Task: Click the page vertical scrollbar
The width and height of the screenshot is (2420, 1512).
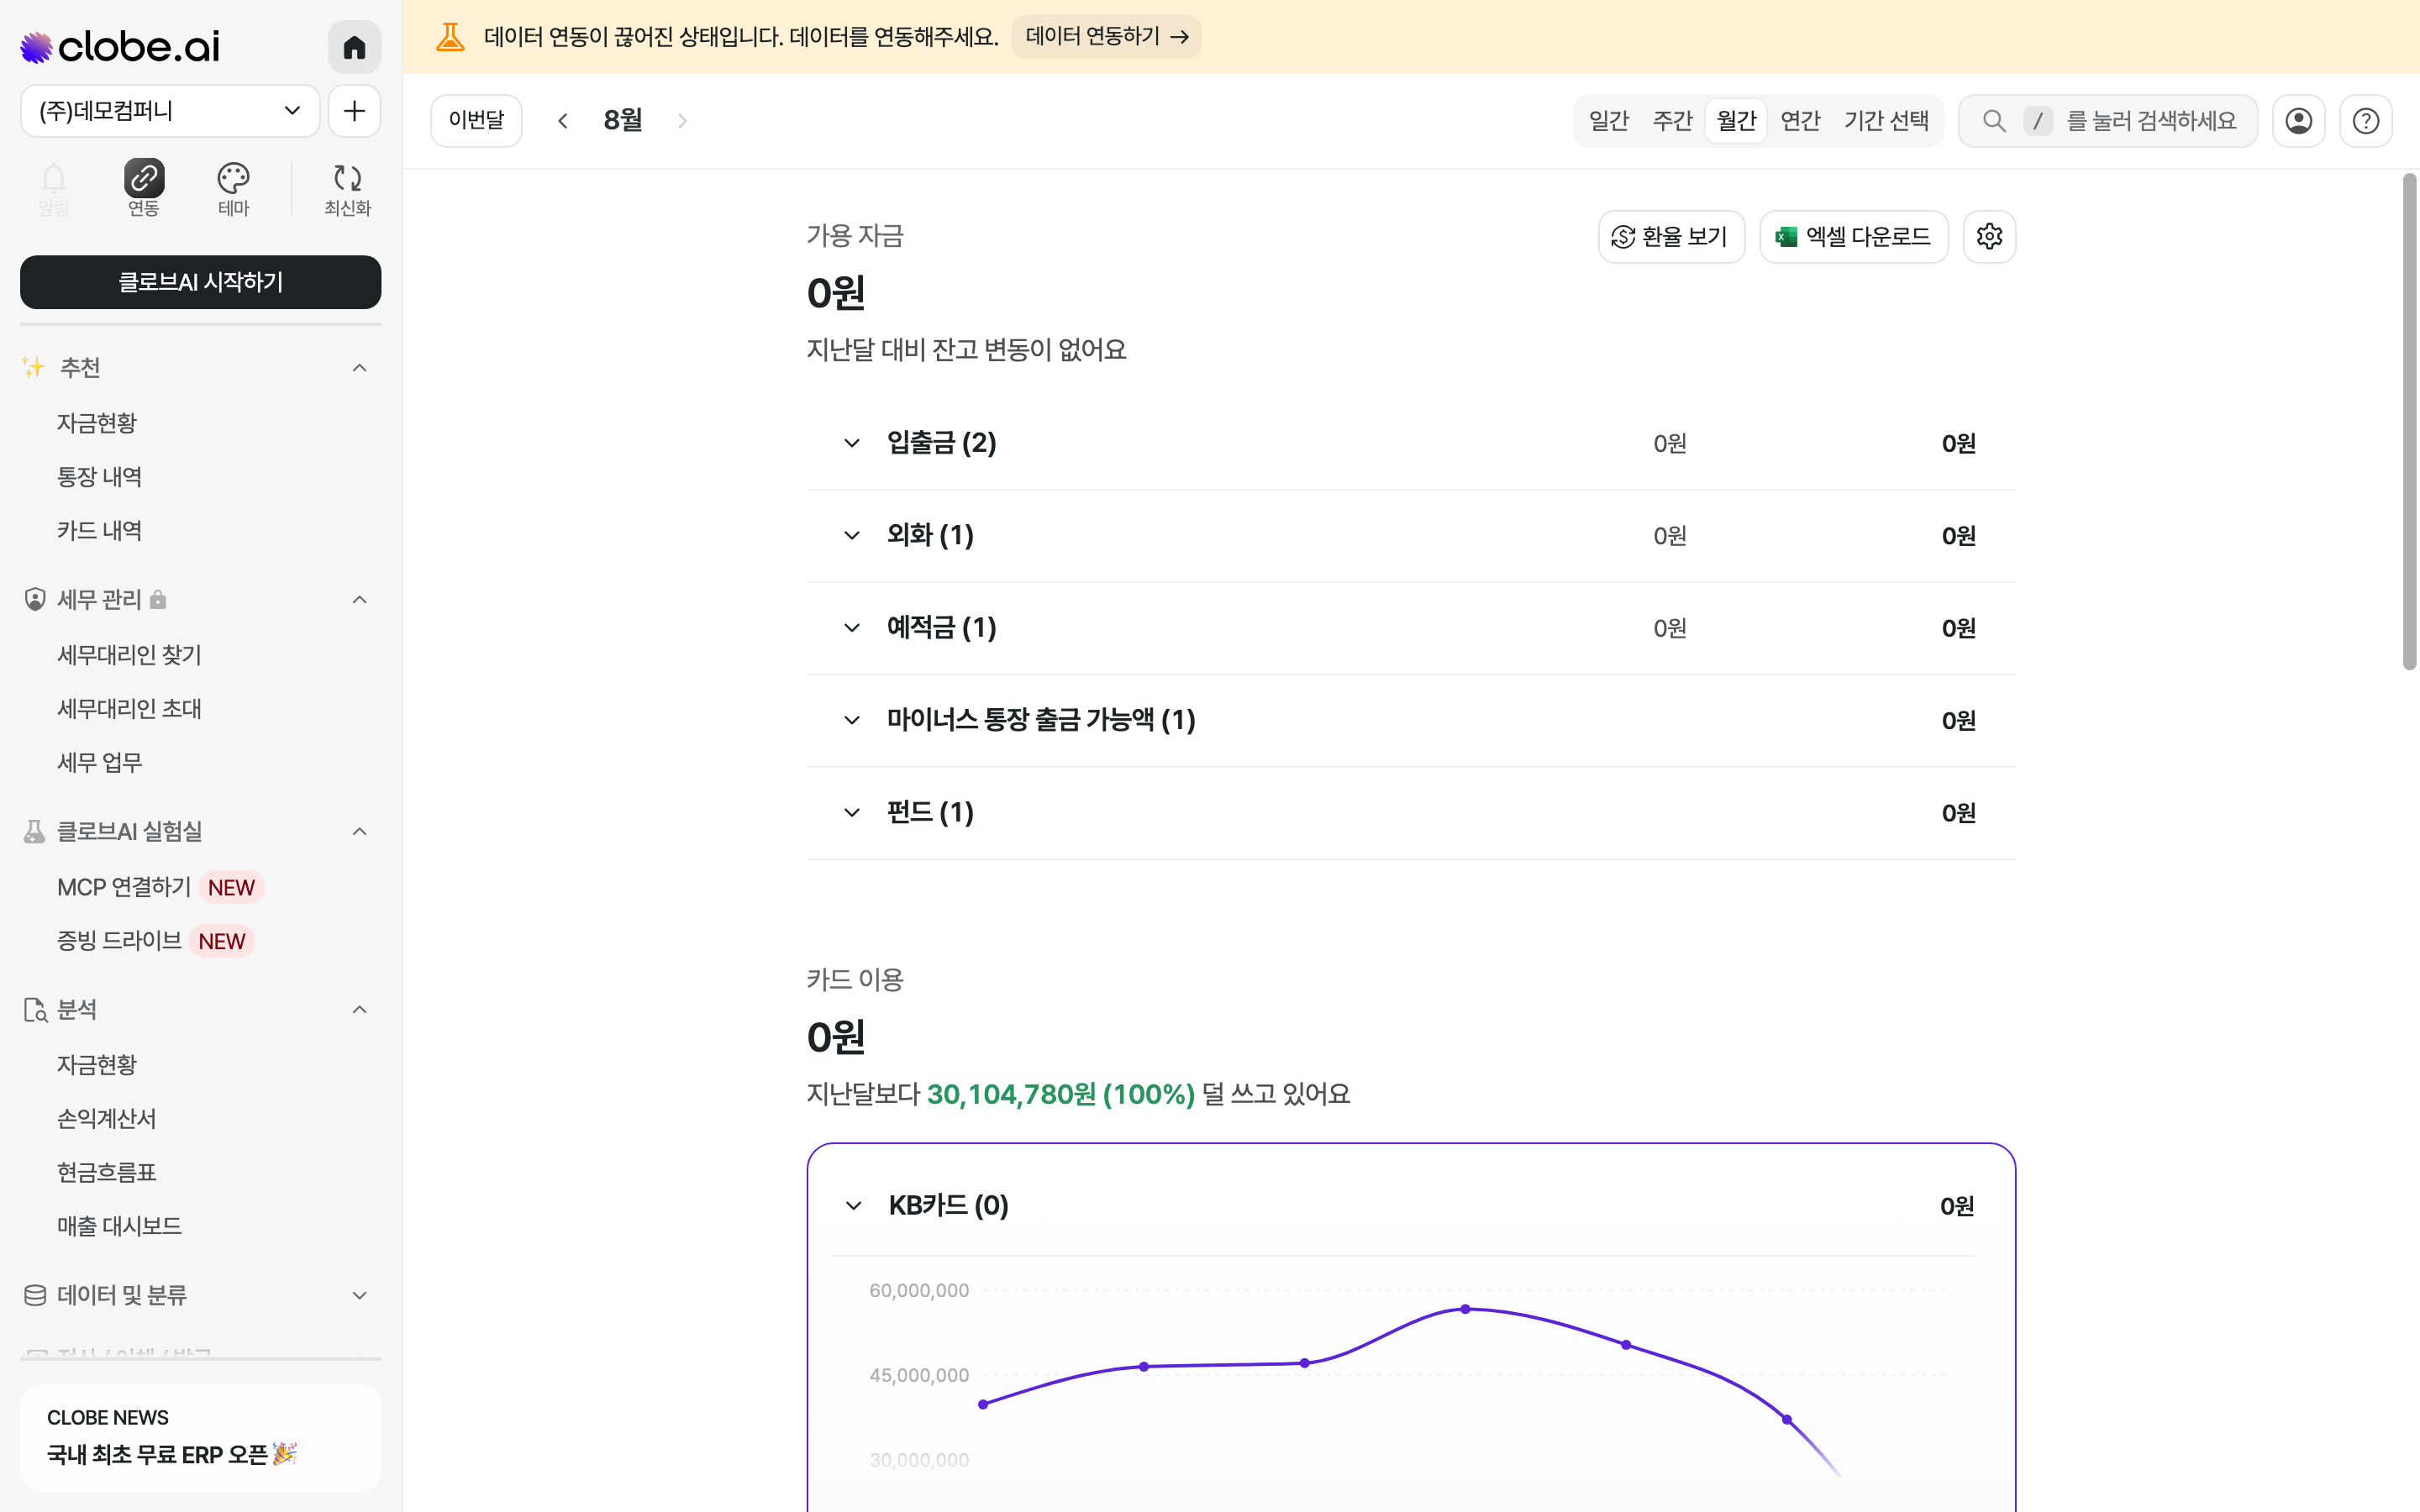Action: click(2409, 421)
